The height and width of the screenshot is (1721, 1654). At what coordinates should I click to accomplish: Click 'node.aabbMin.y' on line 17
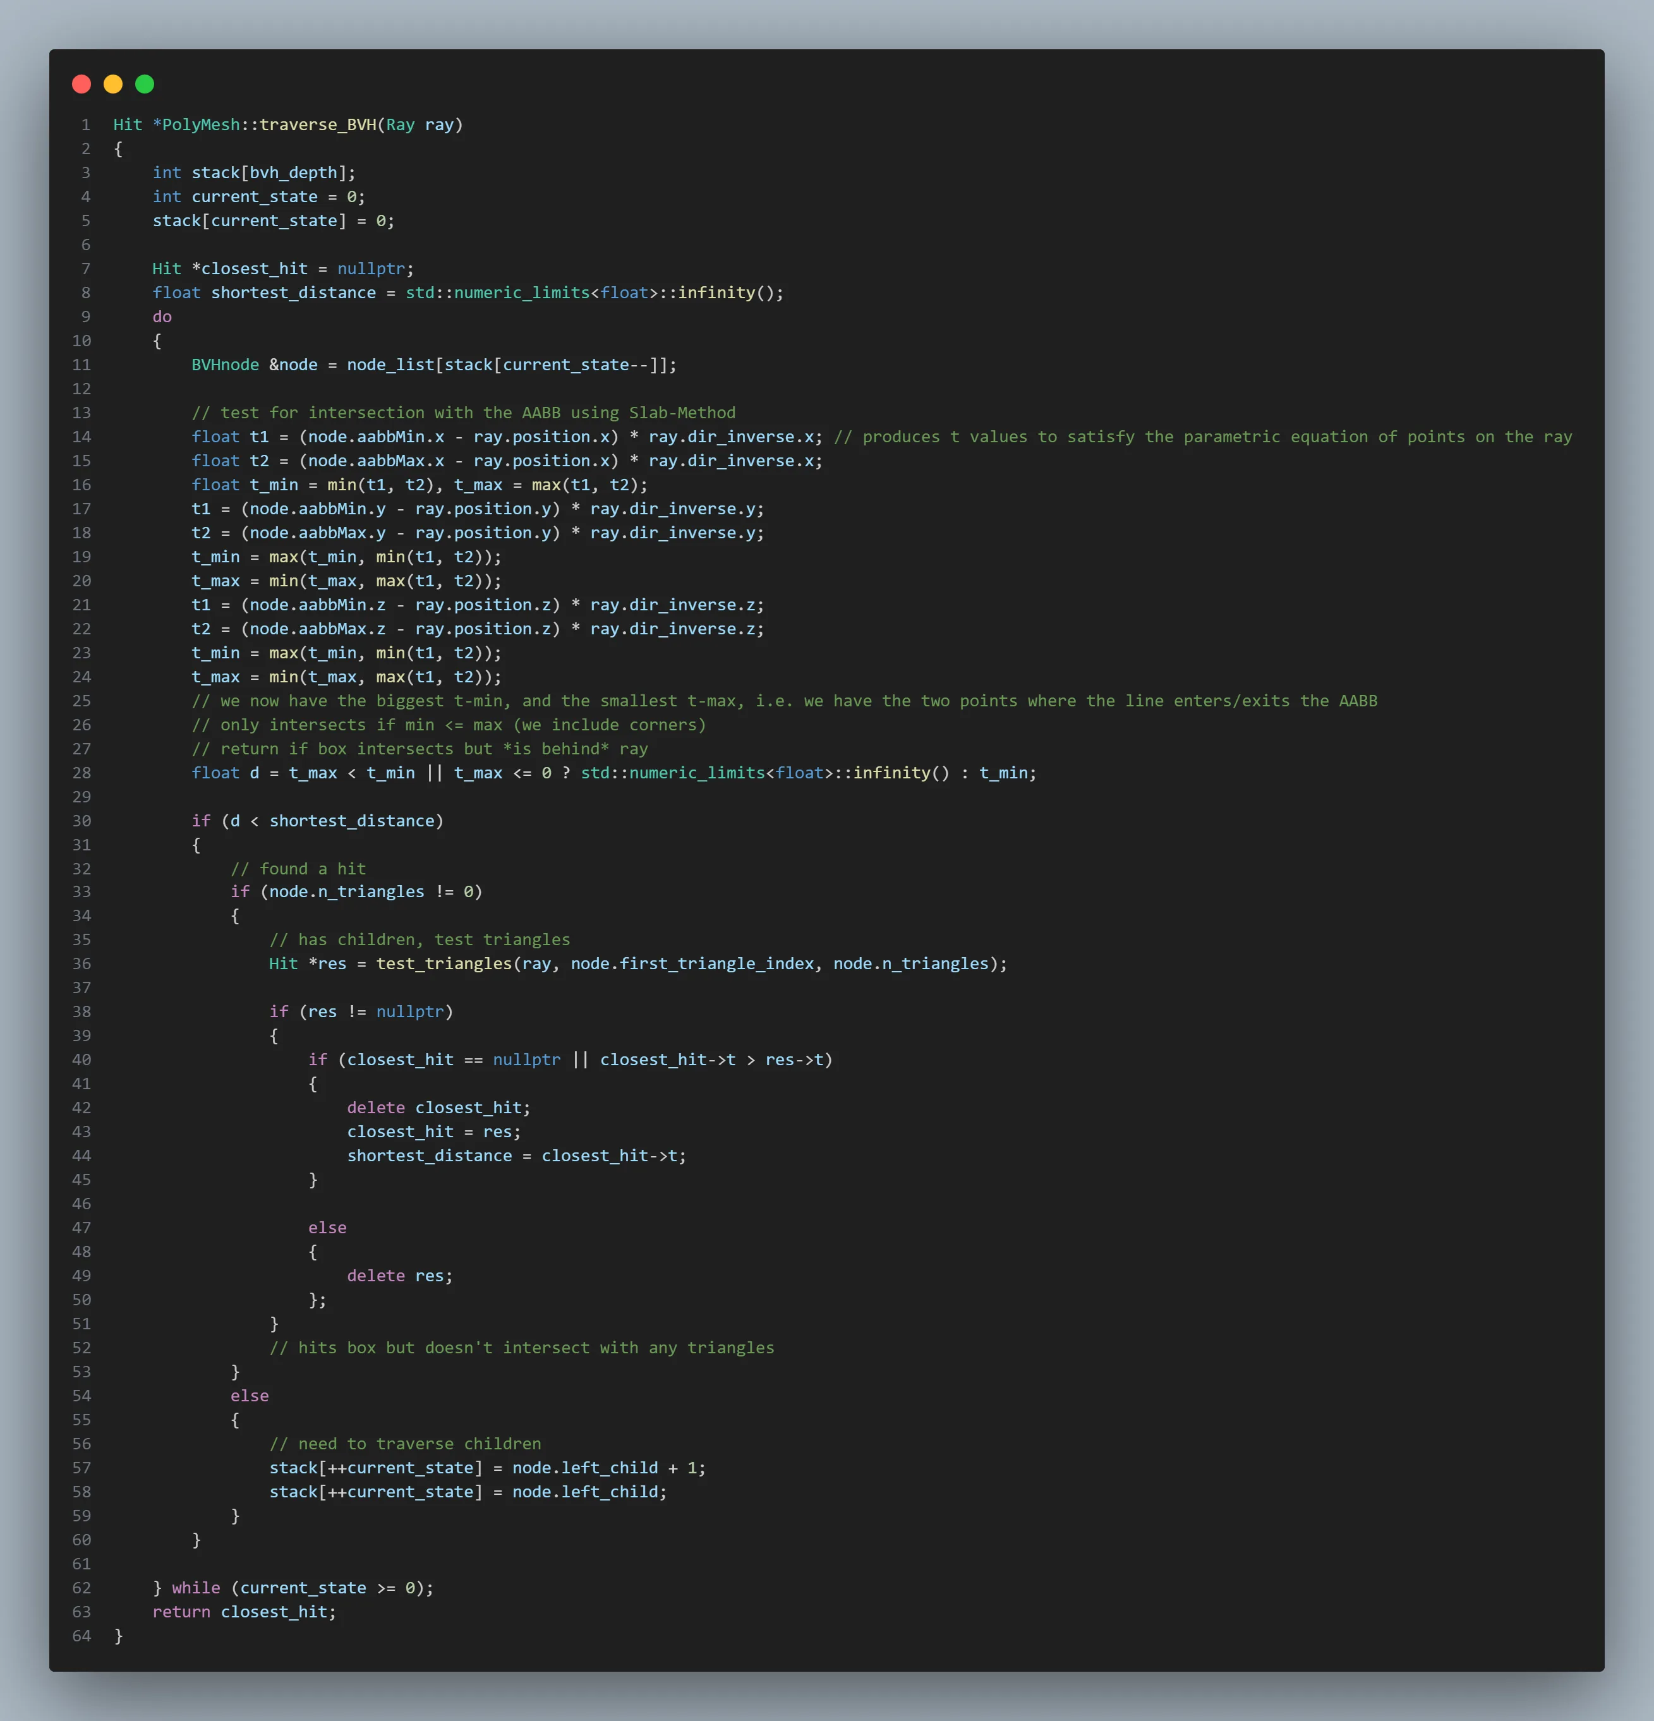tap(318, 509)
